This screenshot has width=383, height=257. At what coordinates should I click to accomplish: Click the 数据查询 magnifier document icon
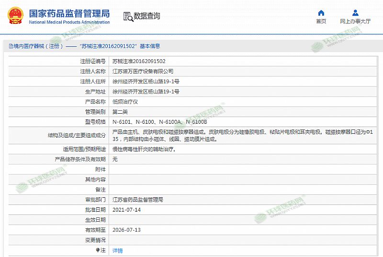(x=128, y=16)
